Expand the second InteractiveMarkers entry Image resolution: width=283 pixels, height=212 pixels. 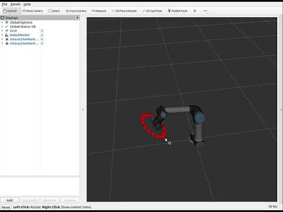tap(2, 44)
